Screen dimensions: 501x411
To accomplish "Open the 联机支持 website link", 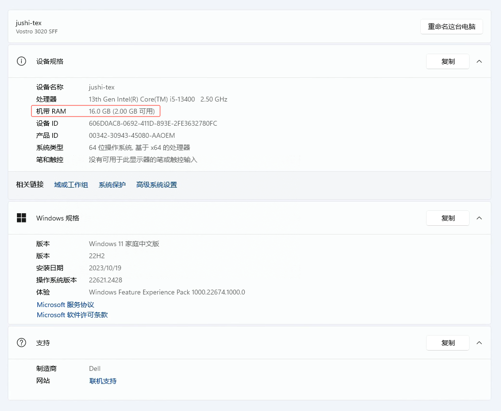I will pos(103,381).
